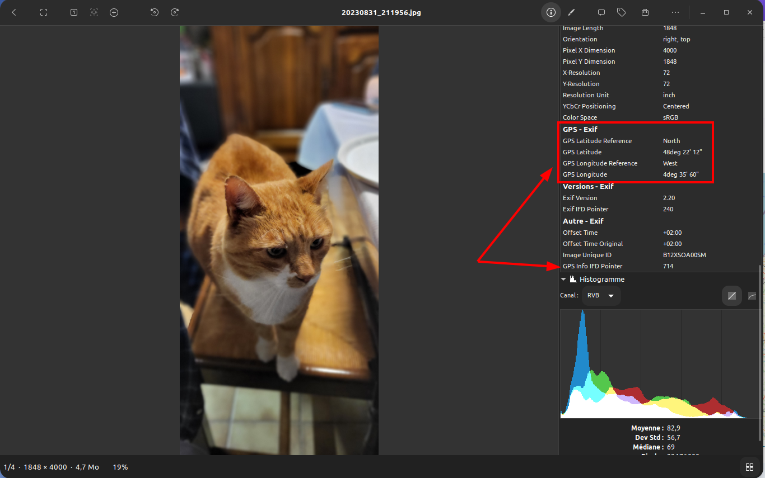Image resolution: width=765 pixels, height=478 pixels.
Task: Switch to logarithmic histogram scale
Action: click(752, 296)
